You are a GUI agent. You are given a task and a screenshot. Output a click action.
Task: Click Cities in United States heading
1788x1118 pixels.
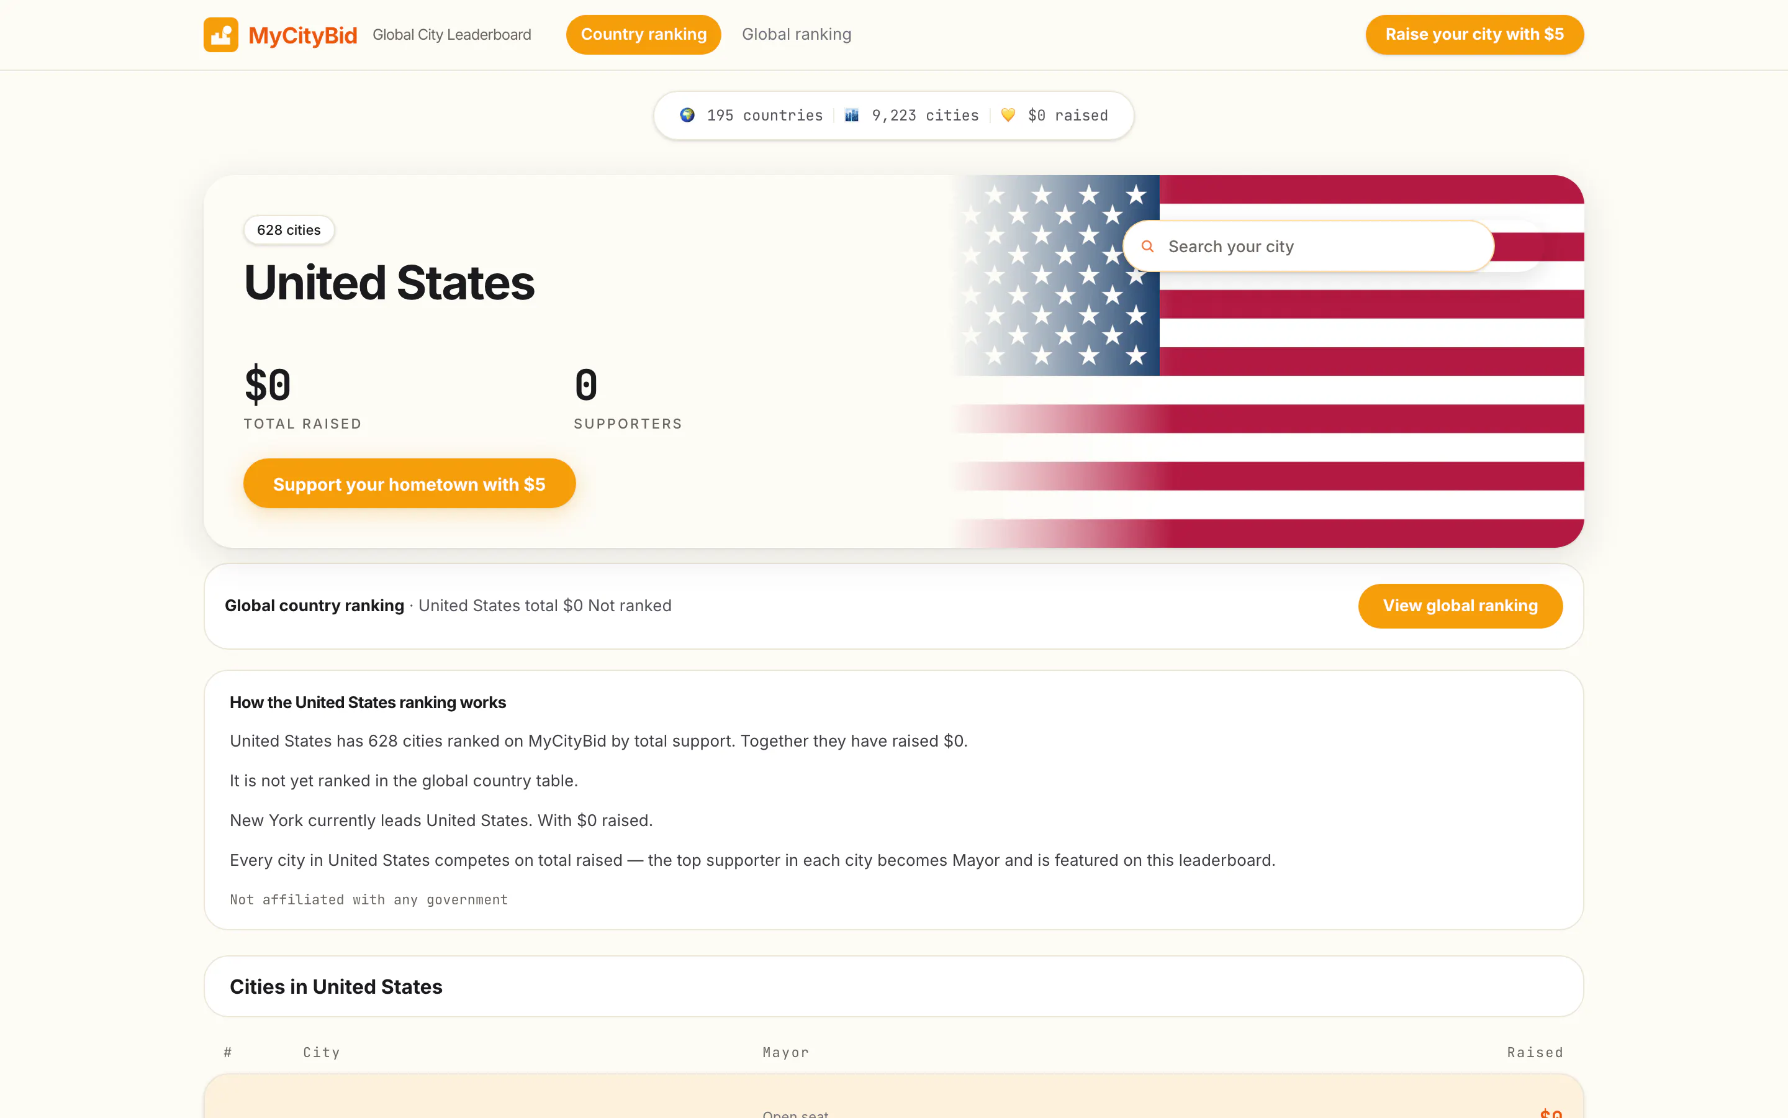click(336, 986)
